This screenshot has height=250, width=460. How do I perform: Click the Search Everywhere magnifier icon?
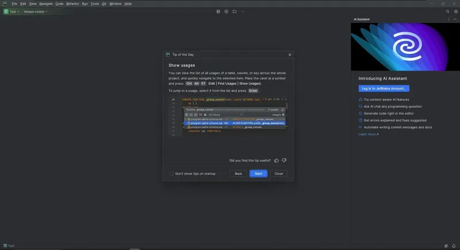pyautogui.click(x=448, y=11)
